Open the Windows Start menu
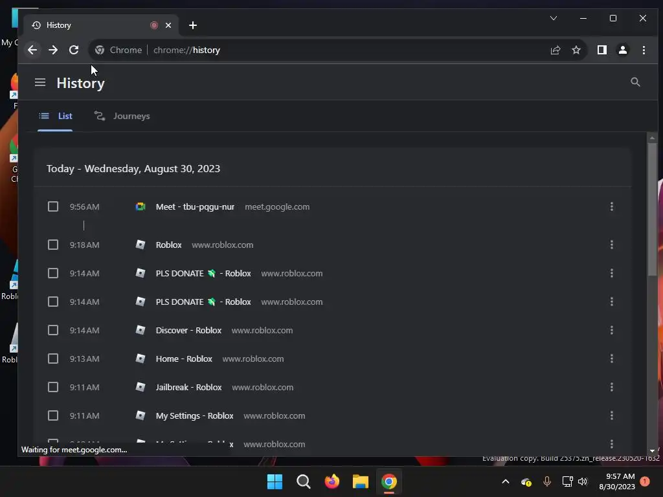Image resolution: width=663 pixels, height=497 pixels. [275, 481]
